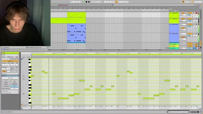The width and height of the screenshot is (203, 114).
Task: Collapse the Notes section header
Action: tap(10, 76)
